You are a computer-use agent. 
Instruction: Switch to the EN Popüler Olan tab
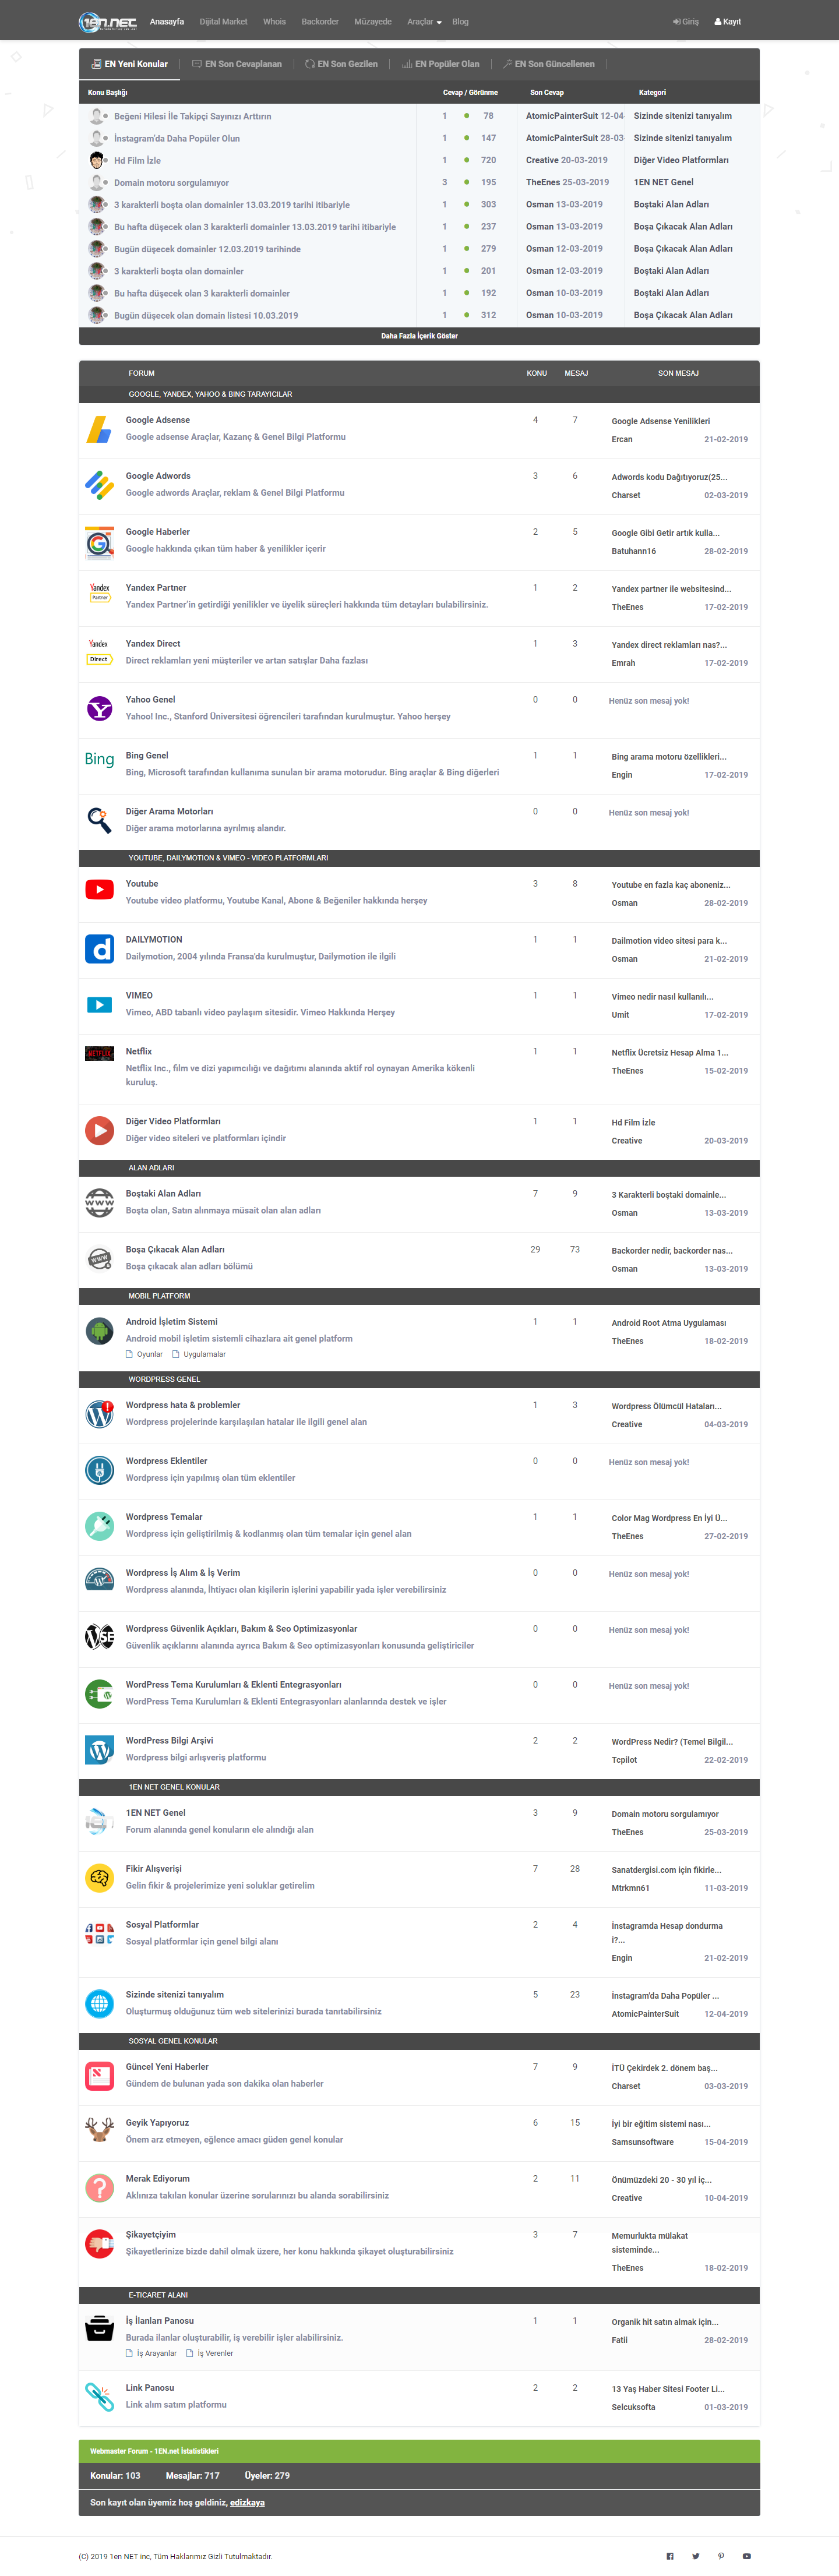click(x=441, y=64)
